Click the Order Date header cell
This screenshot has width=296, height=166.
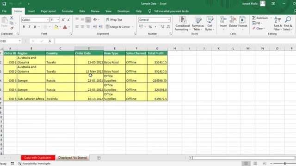[x=89, y=53]
